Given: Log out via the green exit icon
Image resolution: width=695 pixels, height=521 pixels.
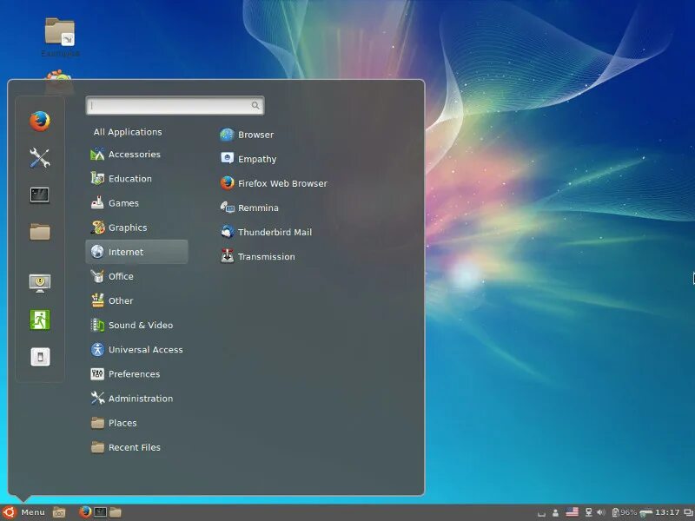Looking at the screenshot, I should 38,319.
